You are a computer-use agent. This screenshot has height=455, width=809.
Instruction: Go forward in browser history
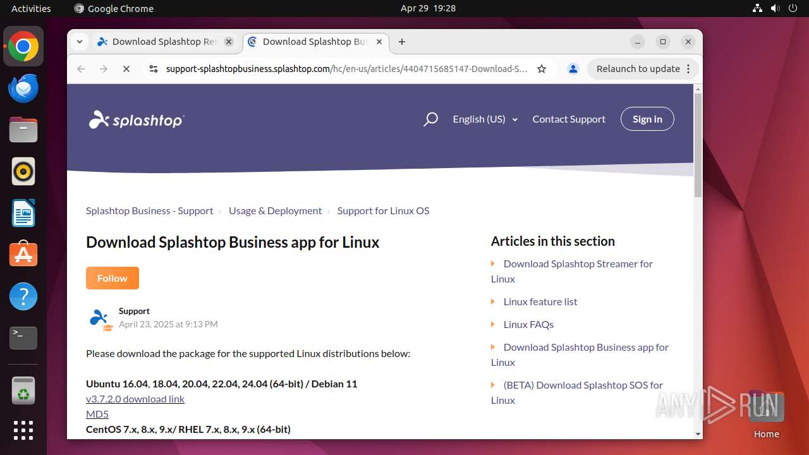[104, 69]
